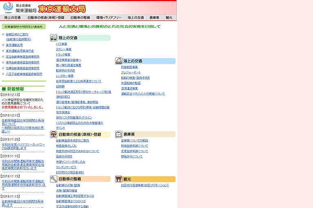Open 陸上の交通 in the top navigation bar
The width and height of the screenshot is (313, 208).
[12, 18]
